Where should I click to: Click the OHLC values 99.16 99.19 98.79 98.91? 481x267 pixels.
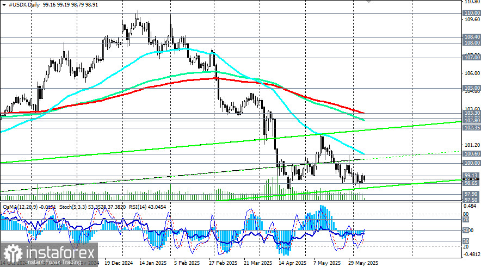[x=71, y=5]
